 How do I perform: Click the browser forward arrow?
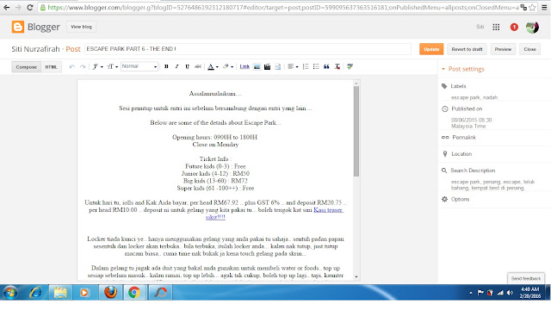(x=18, y=7)
